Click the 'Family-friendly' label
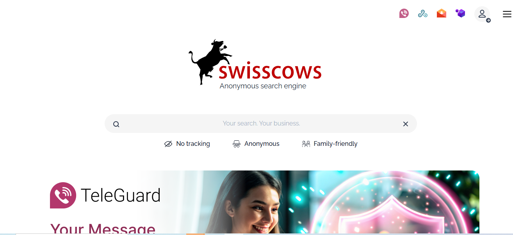513x235 pixels. [x=335, y=144]
